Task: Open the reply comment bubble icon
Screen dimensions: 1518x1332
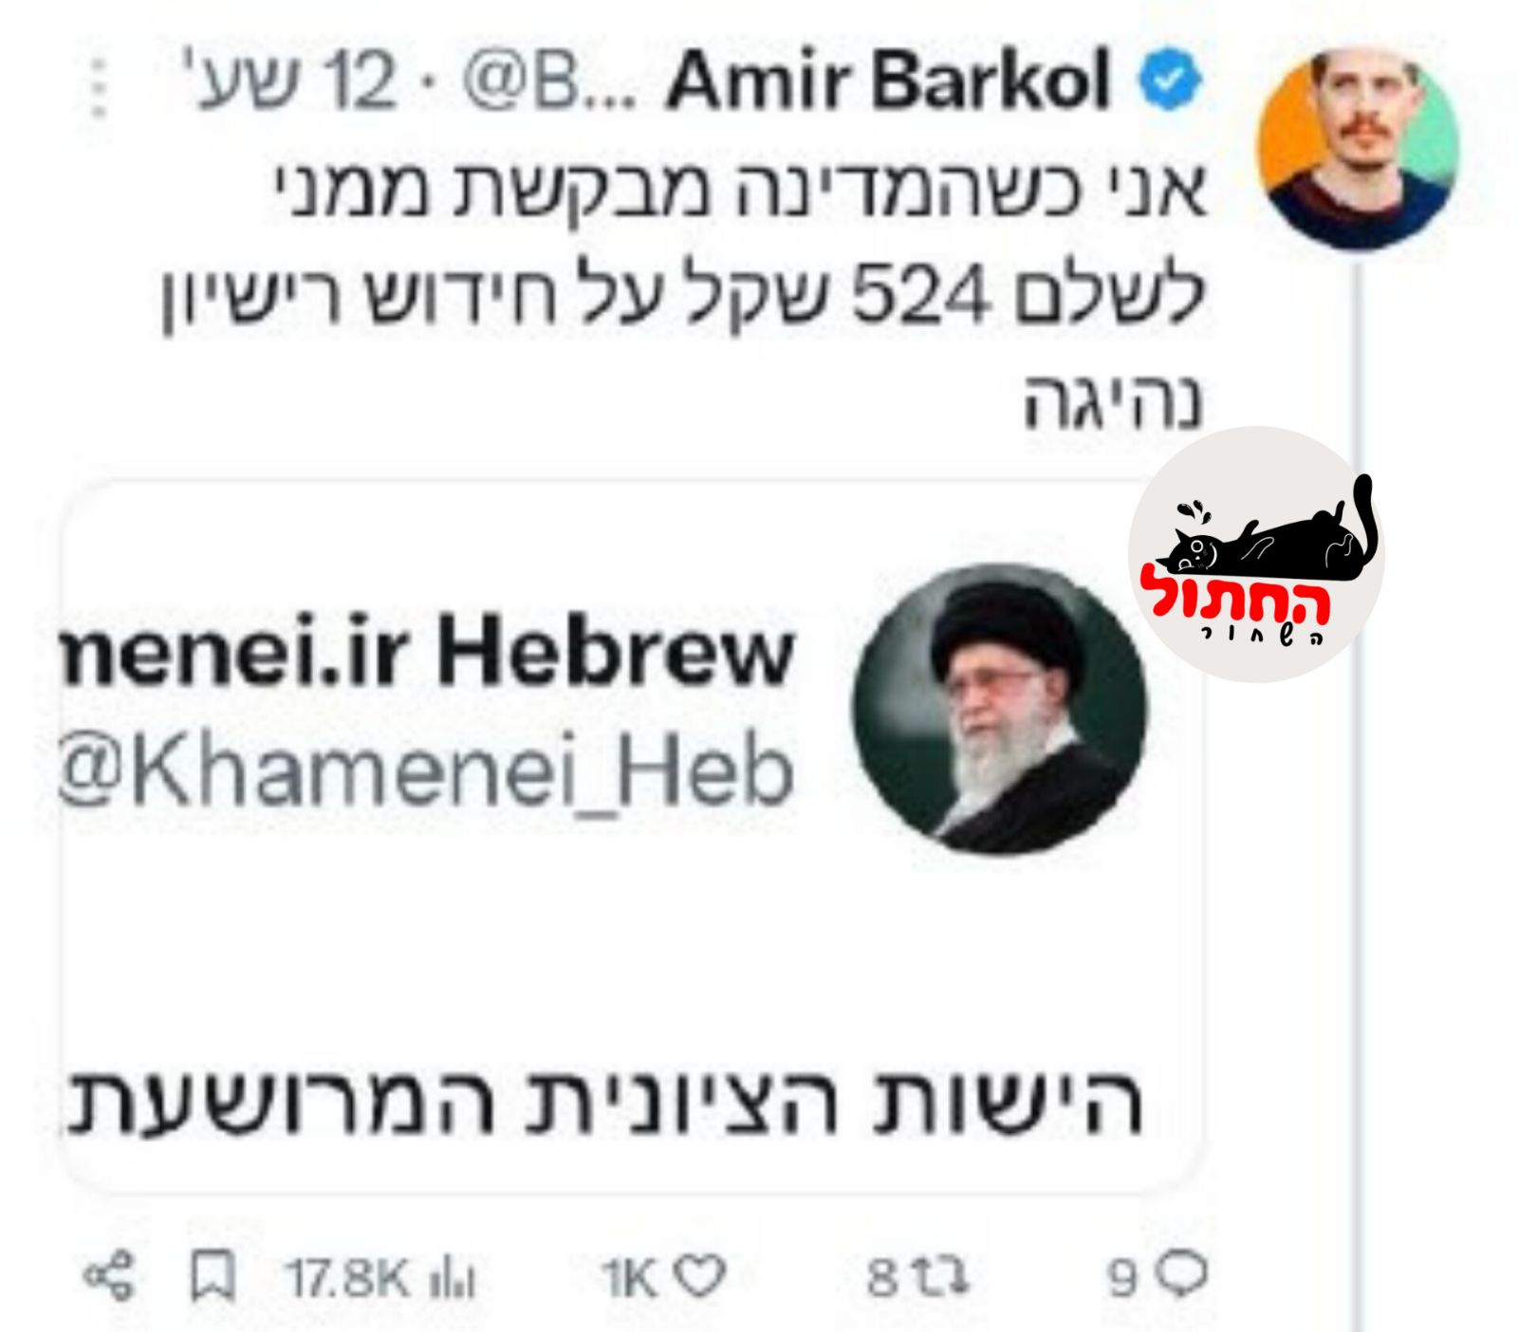Action: 1182,1276
